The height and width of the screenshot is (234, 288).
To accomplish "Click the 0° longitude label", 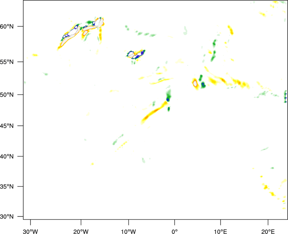I will (175, 231).
